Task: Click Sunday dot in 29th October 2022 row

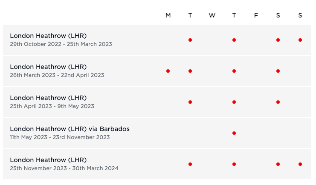Action: coord(300,40)
